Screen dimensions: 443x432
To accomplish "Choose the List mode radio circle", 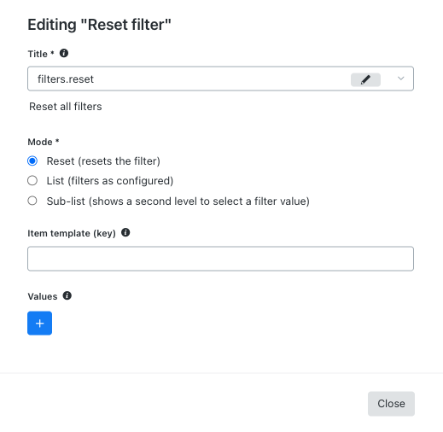I will (32, 180).
